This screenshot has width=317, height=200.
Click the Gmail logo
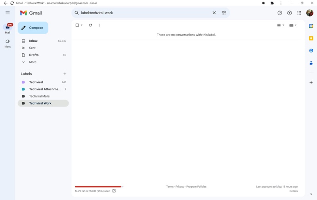[31, 13]
